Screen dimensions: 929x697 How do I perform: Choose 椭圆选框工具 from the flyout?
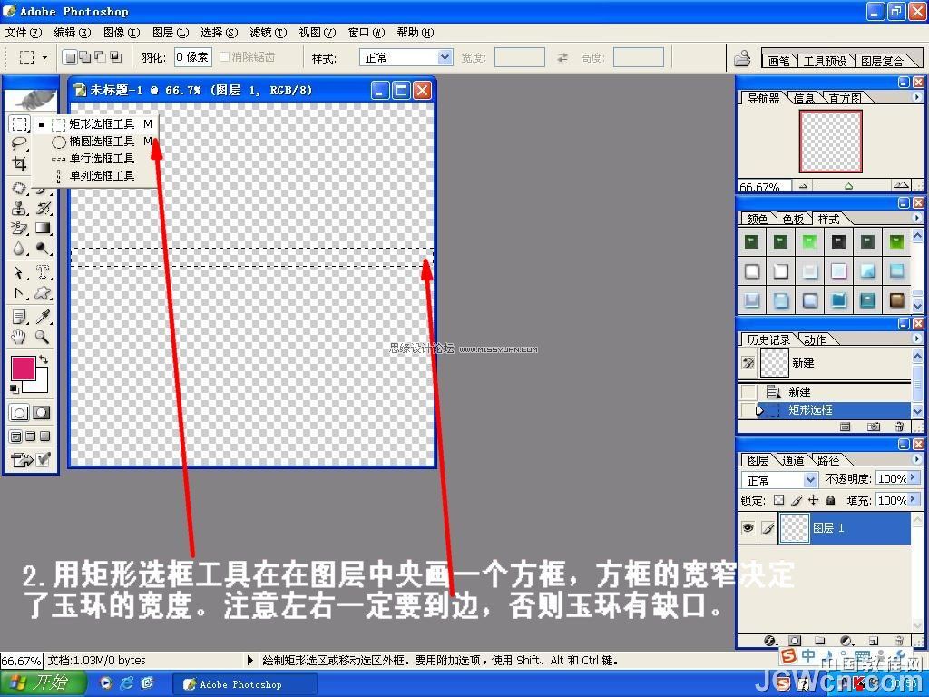(x=102, y=141)
